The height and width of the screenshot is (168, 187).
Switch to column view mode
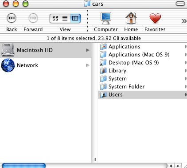[75, 18]
